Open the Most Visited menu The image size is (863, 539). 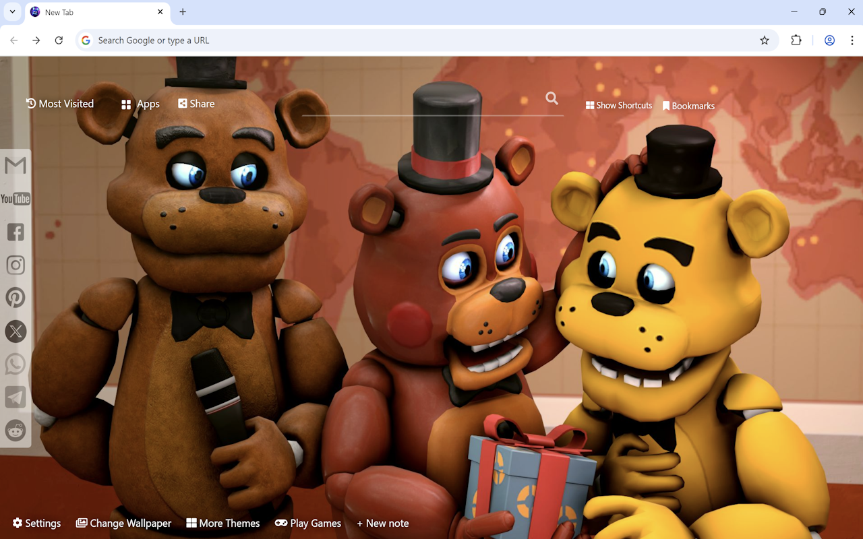tap(59, 103)
